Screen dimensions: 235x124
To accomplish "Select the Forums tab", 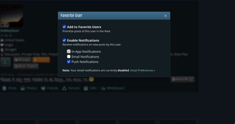I will click(71, 88).
